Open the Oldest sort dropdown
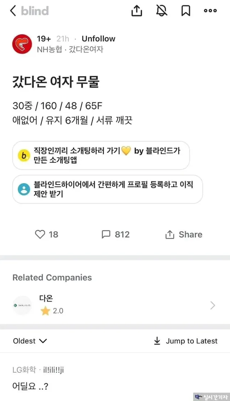The width and height of the screenshot is (230, 401). coord(30,341)
